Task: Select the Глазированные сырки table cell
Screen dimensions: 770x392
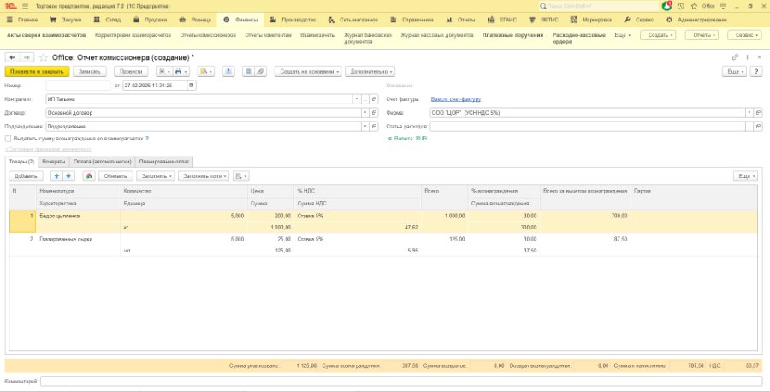Action: point(78,240)
